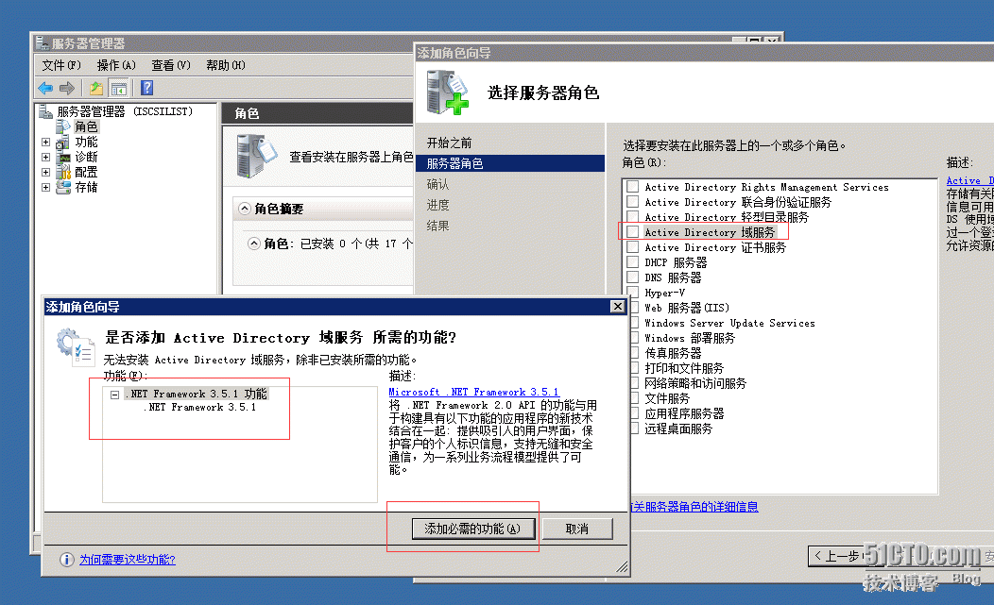Click Hyper-V role label
Image resolution: width=994 pixels, height=605 pixels.
(x=664, y=293)
